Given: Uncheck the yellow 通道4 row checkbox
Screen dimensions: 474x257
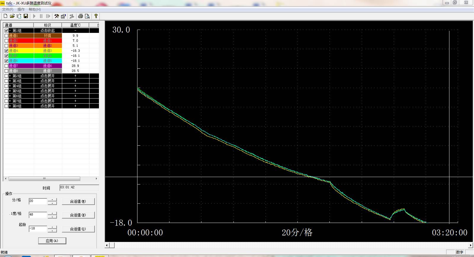Looking at the screenshot, I should click(x=7, y=51).
